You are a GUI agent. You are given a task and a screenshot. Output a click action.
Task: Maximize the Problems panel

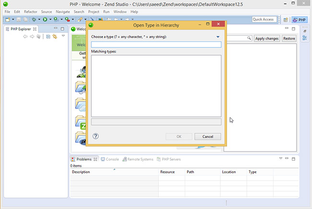tap(293, 159)
